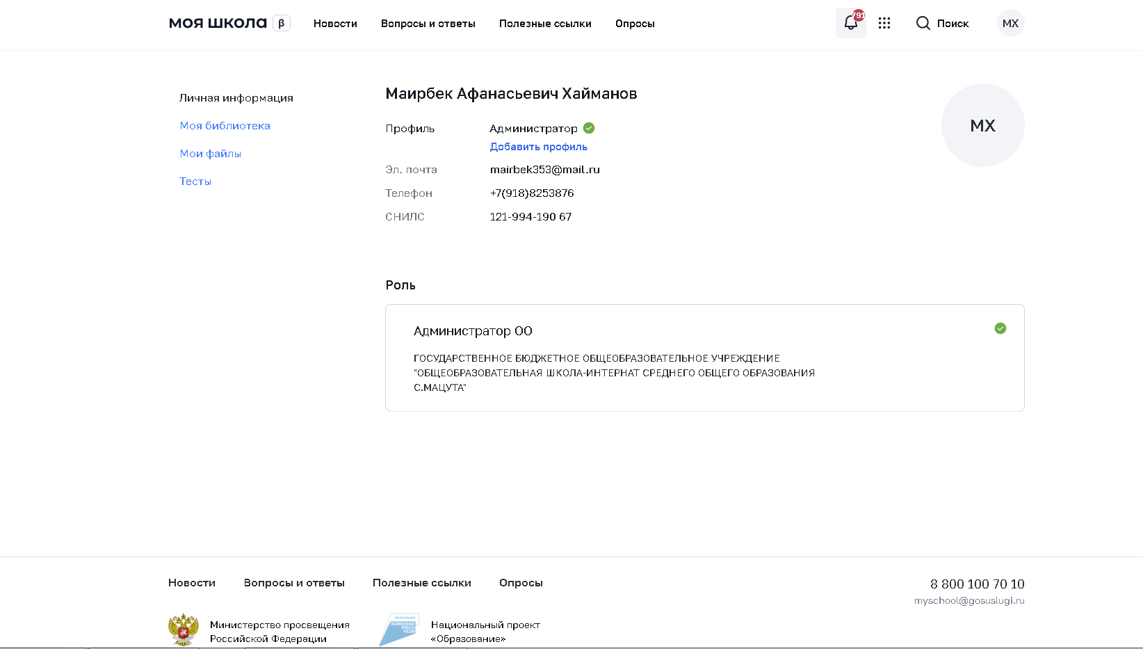
Task: Click green checkmark next to Администратор profile
Action: click(589, 128)
